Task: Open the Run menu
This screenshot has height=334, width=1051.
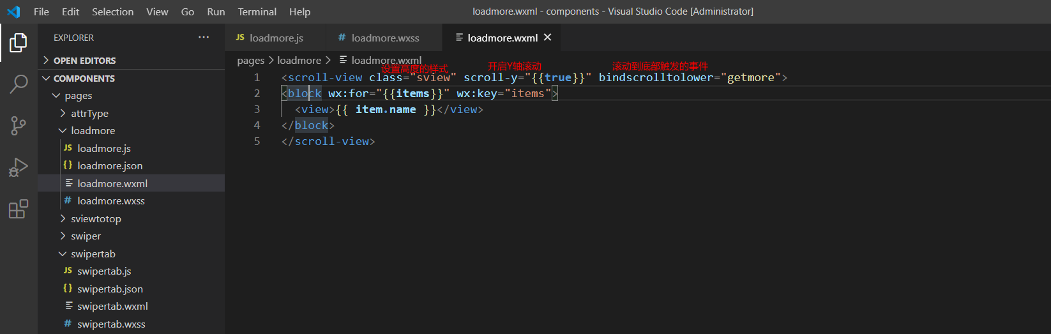Action: [x=216, y=11]
